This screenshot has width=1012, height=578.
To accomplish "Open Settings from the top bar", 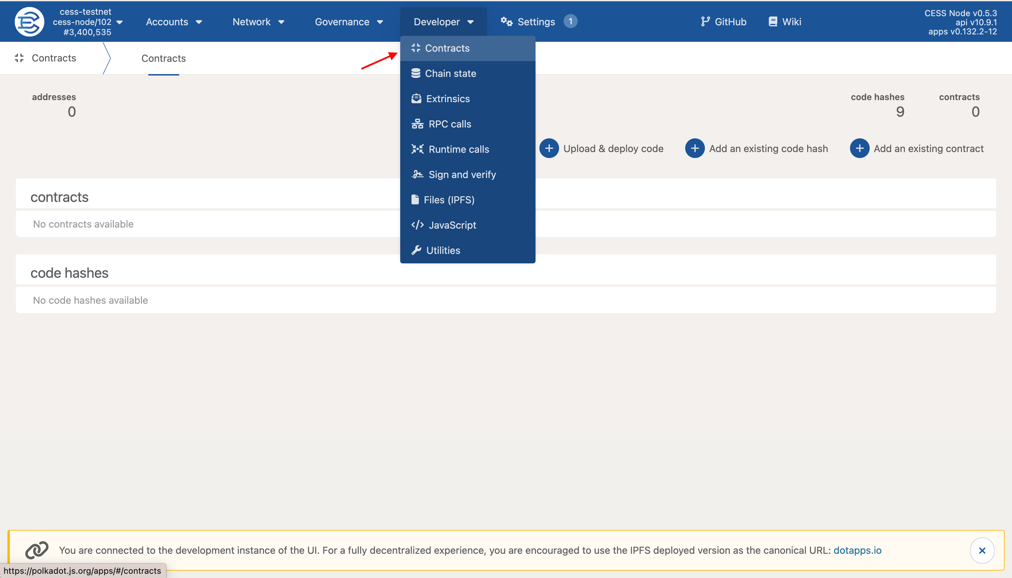I will pos(536,22).
